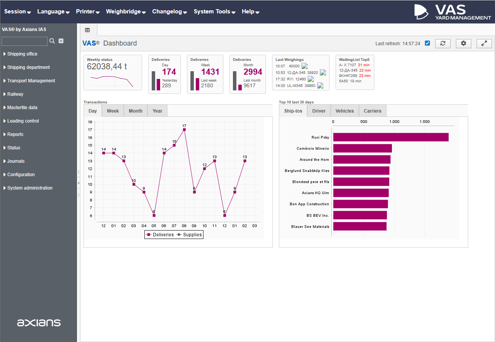
Task: Click the plus icon beside the sidebar search
Action: tap(61, 41)
